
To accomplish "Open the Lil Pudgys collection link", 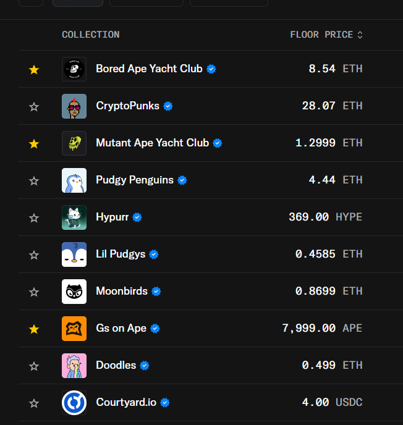I will point(121,254).
